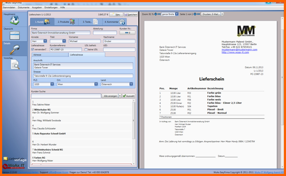Click the Firma input field
Viewport: 286px width, 176px height.
coord(60,33)
